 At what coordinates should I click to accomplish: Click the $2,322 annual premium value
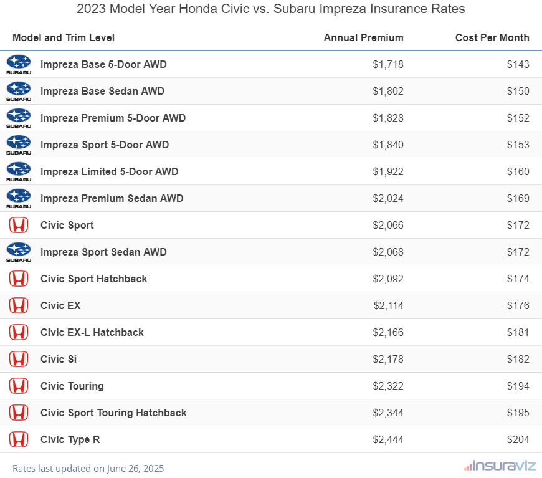point(388,386)
